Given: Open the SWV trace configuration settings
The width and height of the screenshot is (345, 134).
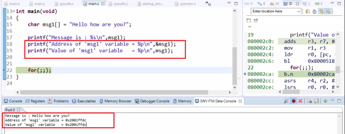Looking at the screenshot, I should (286, 101).
